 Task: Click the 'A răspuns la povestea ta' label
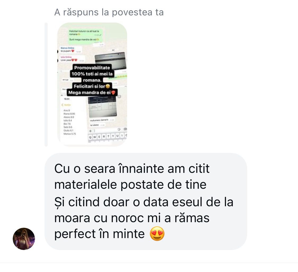(x=109, y=12)
